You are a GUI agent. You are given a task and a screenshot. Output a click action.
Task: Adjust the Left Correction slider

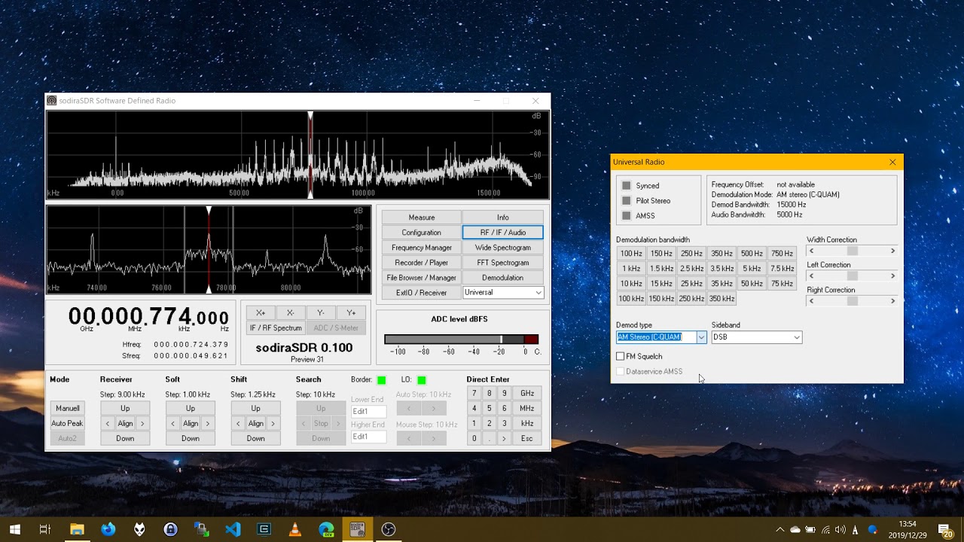852,276
